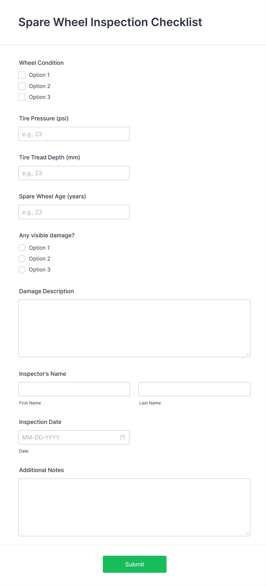Click the Spare Wheel Inspection Checklist title
This screenshot has width=266, height=587.
coord(110,22)
